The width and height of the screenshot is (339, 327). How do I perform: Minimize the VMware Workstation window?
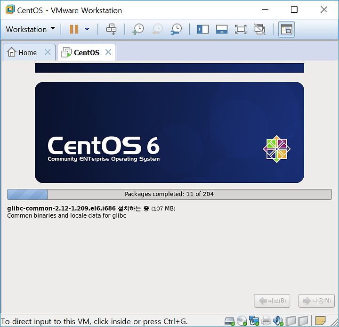(265, 10)
